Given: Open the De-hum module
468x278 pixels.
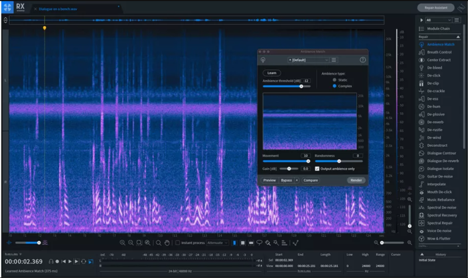Looking at the screenshot, I should pos(435,106).
